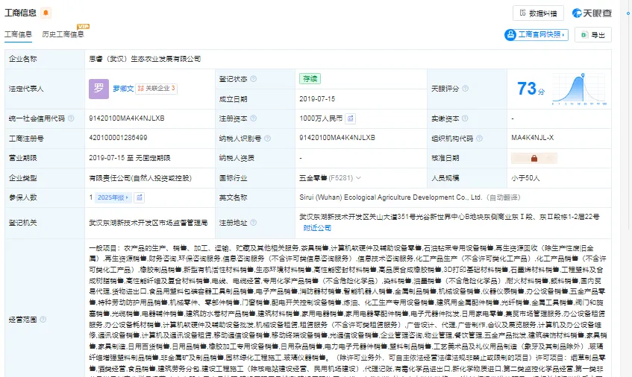The height and width of the screenshot is (377, 632).
Task: Select registration number 420100001286499
Action: 118,138
